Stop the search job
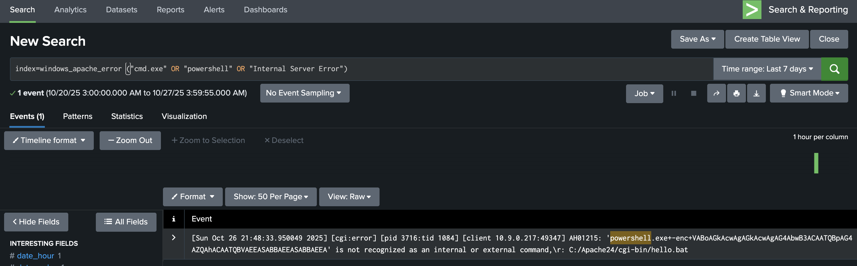This screenshot has width=857, height=266. tap(693, 93)
